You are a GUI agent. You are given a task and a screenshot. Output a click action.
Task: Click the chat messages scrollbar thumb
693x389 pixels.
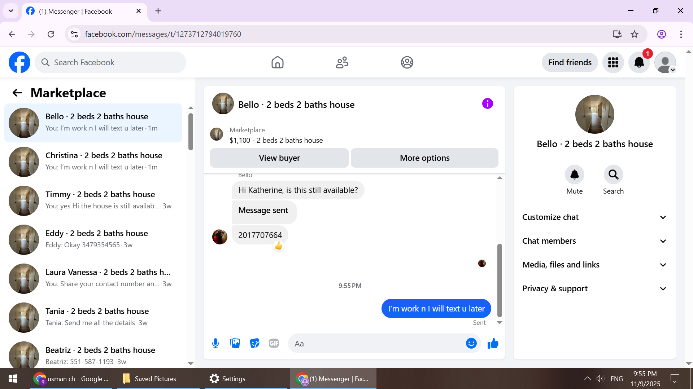pos(500,280)
